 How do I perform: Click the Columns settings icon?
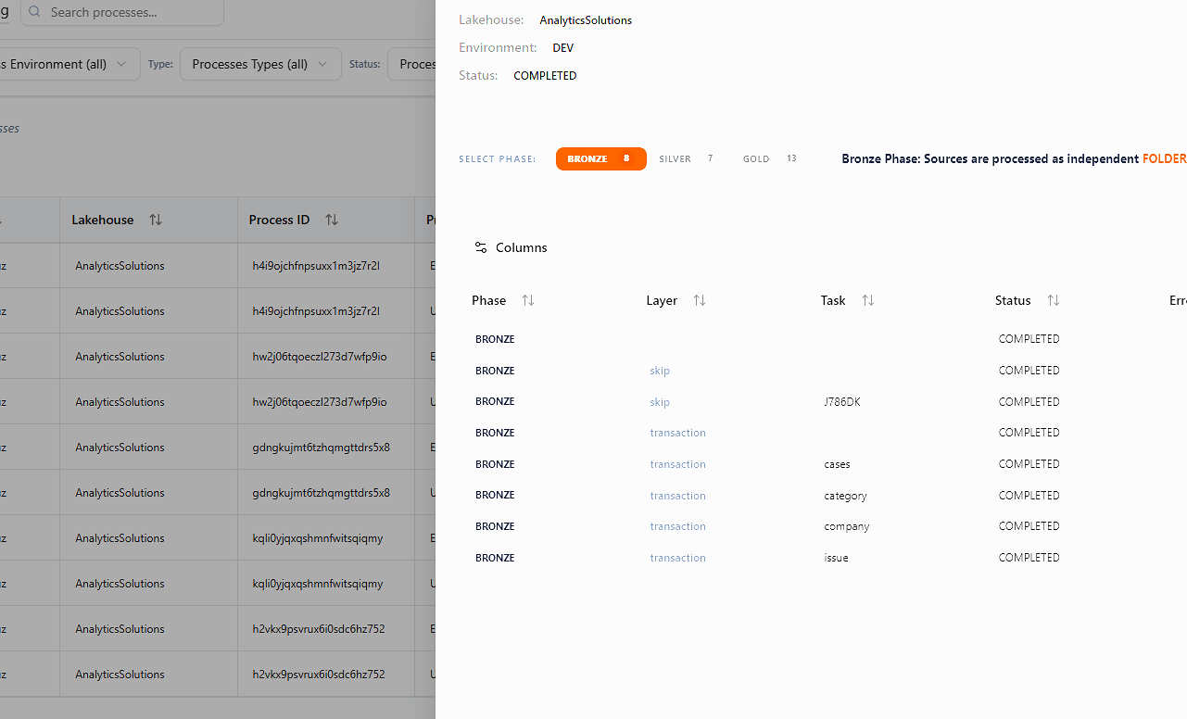point(481,247)
